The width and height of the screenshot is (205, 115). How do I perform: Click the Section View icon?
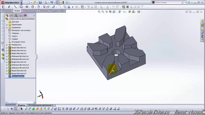tap(110, 12)
